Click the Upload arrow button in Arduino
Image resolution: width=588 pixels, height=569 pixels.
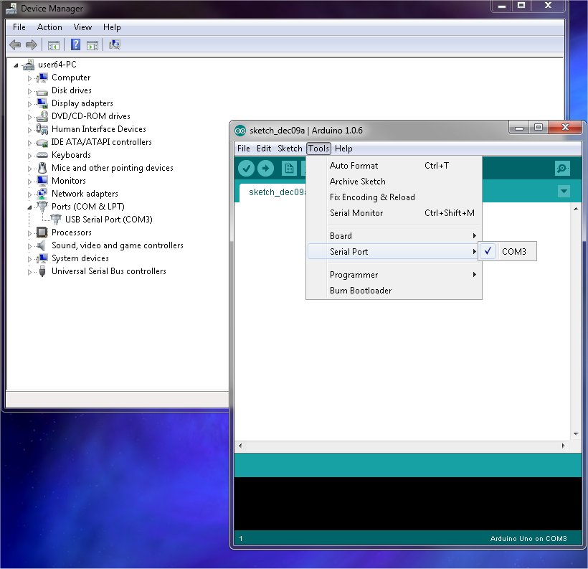click(266, 168)
